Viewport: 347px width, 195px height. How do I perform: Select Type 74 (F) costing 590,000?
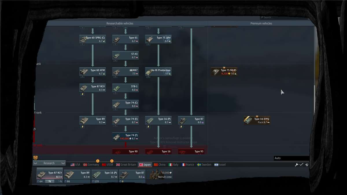point(125,137)
